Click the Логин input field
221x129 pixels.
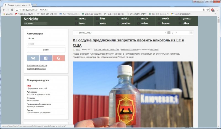click(x=46, y=38)
